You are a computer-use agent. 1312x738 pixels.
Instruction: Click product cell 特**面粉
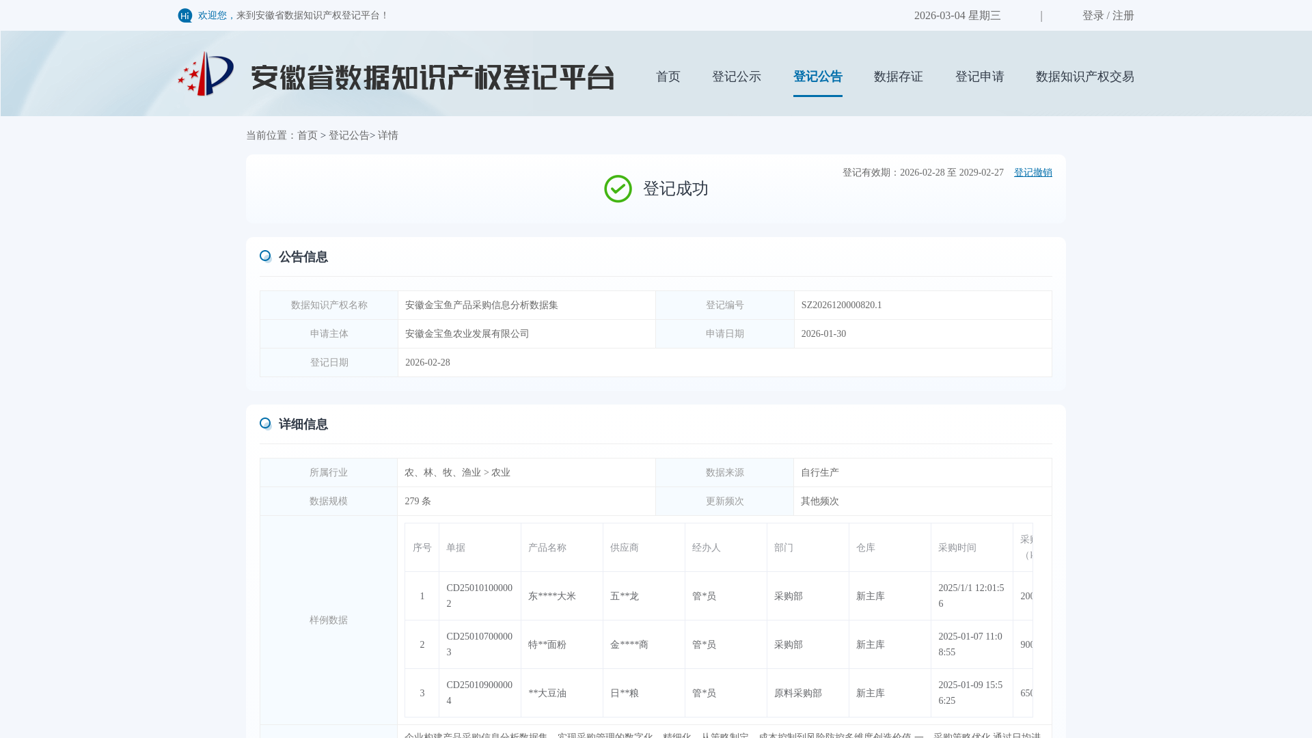[x=547, y=645]
